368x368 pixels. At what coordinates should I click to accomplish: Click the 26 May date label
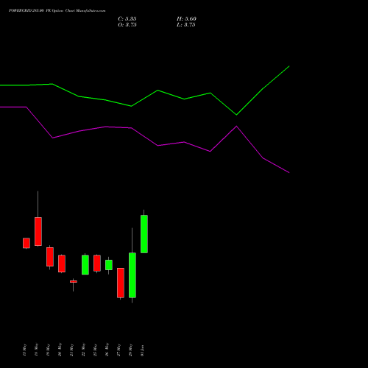107,350
